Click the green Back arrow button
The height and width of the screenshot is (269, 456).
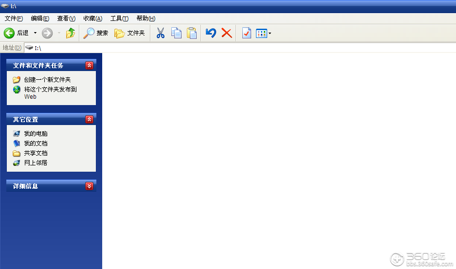click(x=9, y=33)
